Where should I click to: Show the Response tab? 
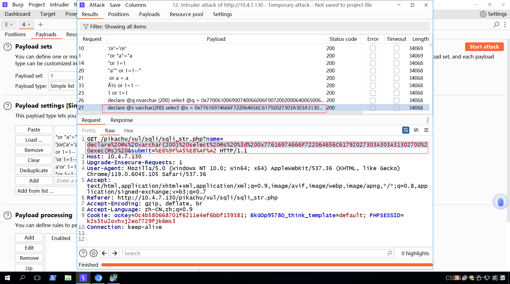pos(122,120)
